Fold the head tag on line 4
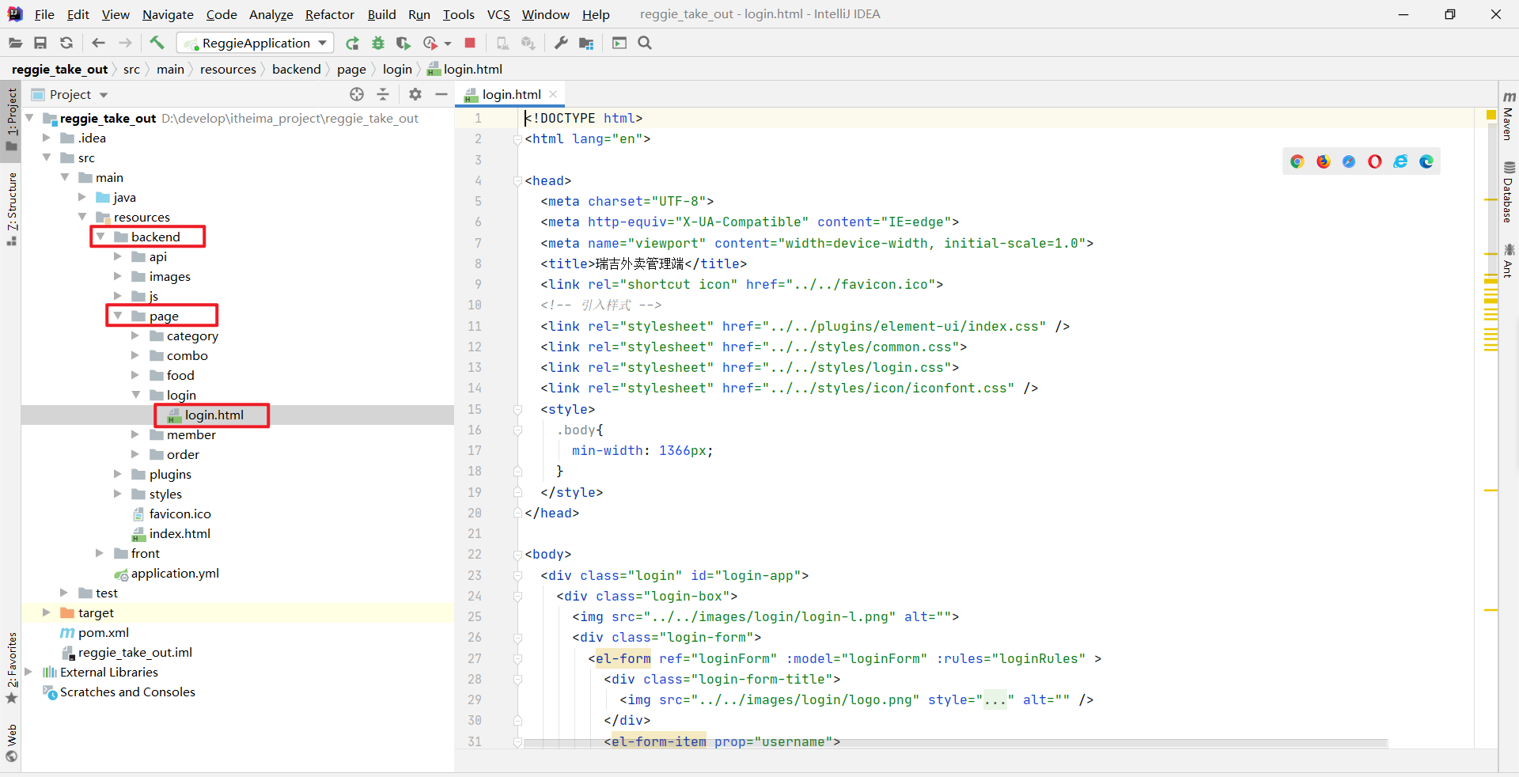 (517, 180)
